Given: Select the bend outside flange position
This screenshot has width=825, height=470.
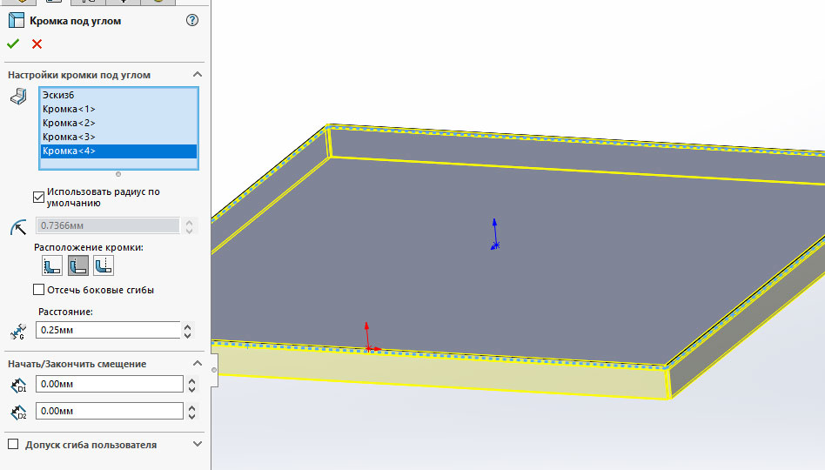Looking at the screenshot, I should tap(104, 265).
